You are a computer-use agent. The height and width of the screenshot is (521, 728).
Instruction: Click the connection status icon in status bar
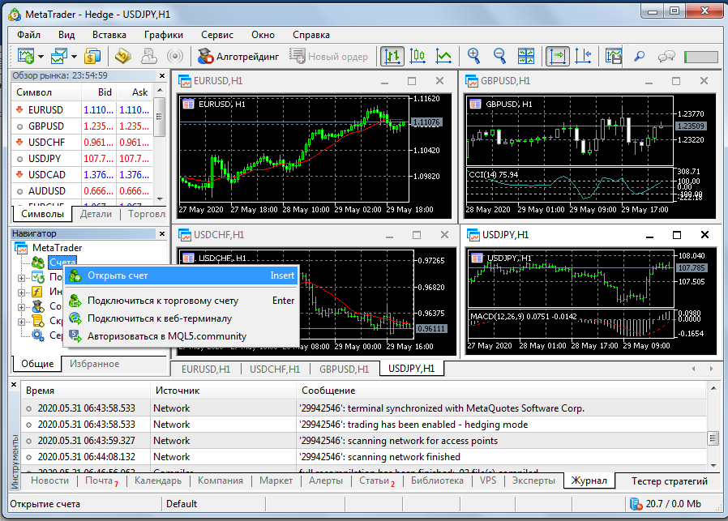tap(636, 504)
